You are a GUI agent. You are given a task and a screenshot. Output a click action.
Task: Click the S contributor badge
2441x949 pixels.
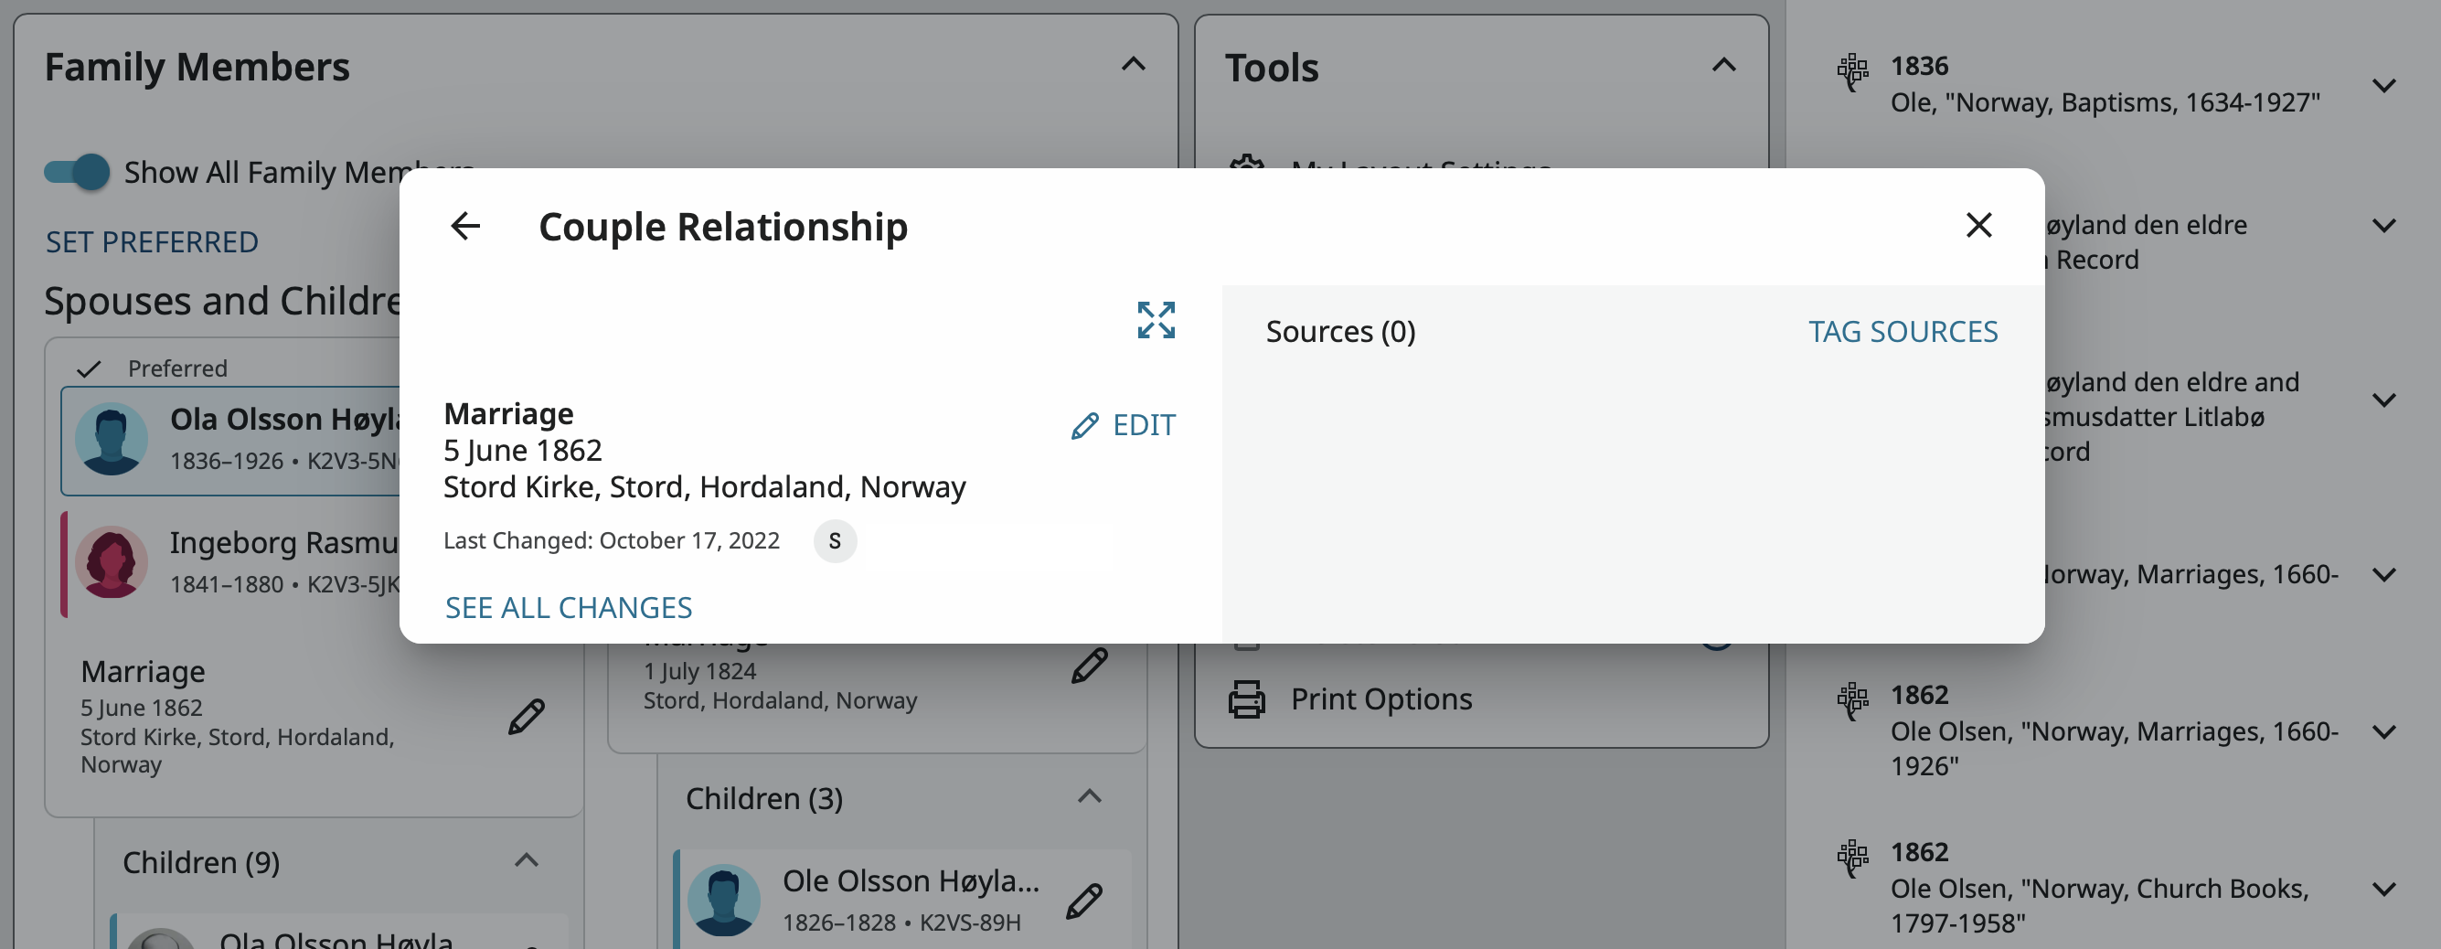[x=835, y=541]
